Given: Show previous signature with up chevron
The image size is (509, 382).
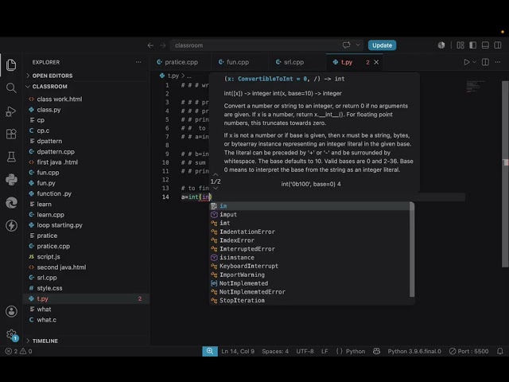Looking at the screenshot, I should 216,175.
